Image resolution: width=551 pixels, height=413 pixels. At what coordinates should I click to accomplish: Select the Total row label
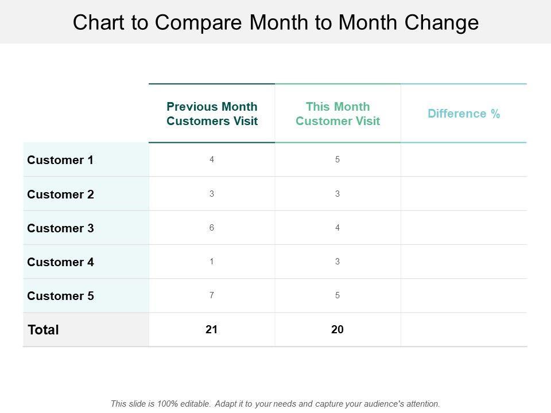(x=43, y=330)
